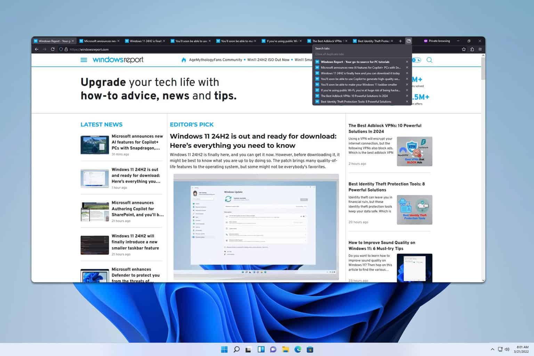
Task: Open 'Best Identity Theft Protection Tools' article heading
Action: click(x=387, y=187)
